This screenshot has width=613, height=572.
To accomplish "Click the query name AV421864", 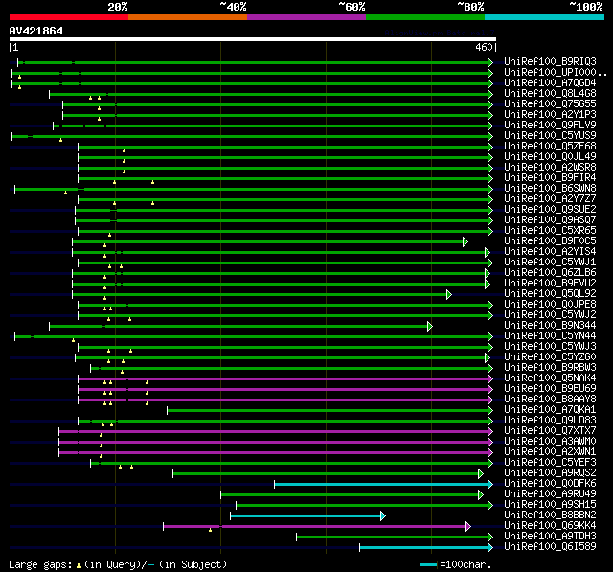I will pos(36,31).
